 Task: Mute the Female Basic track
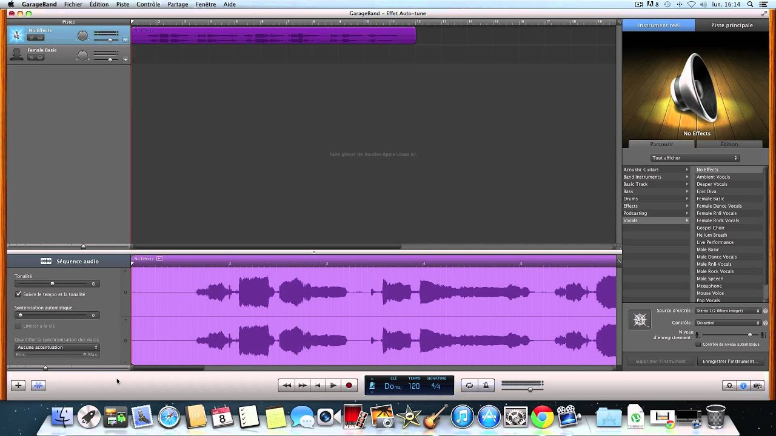pos(32,58)
